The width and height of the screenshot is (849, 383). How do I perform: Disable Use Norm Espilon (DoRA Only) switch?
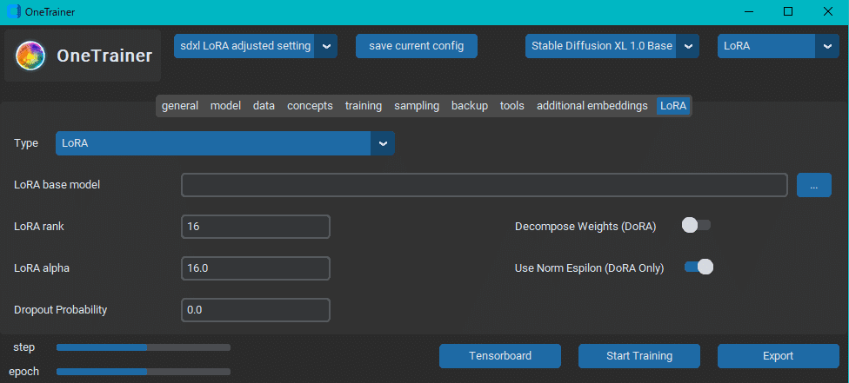pyautogui.click(x=699, y=267)
